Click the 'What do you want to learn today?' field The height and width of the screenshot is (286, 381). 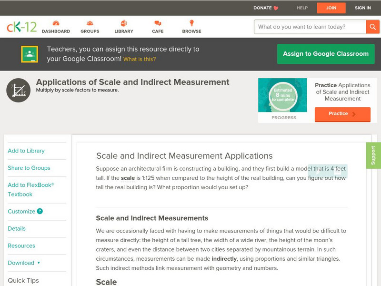click(310, 27)
